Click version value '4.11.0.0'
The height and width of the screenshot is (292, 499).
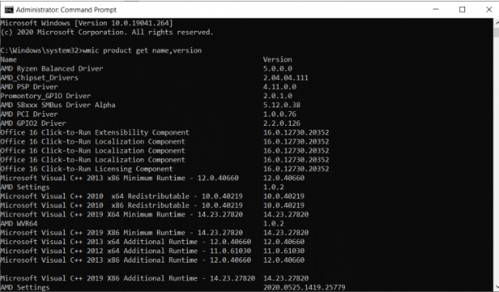(x=280, y=87)
